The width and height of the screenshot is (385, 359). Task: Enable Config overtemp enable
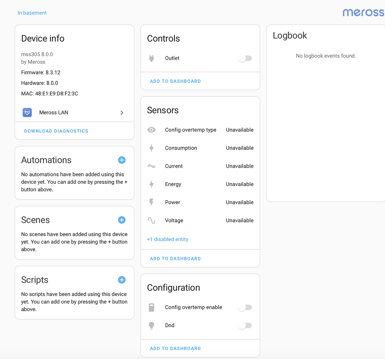click(245, 307)
